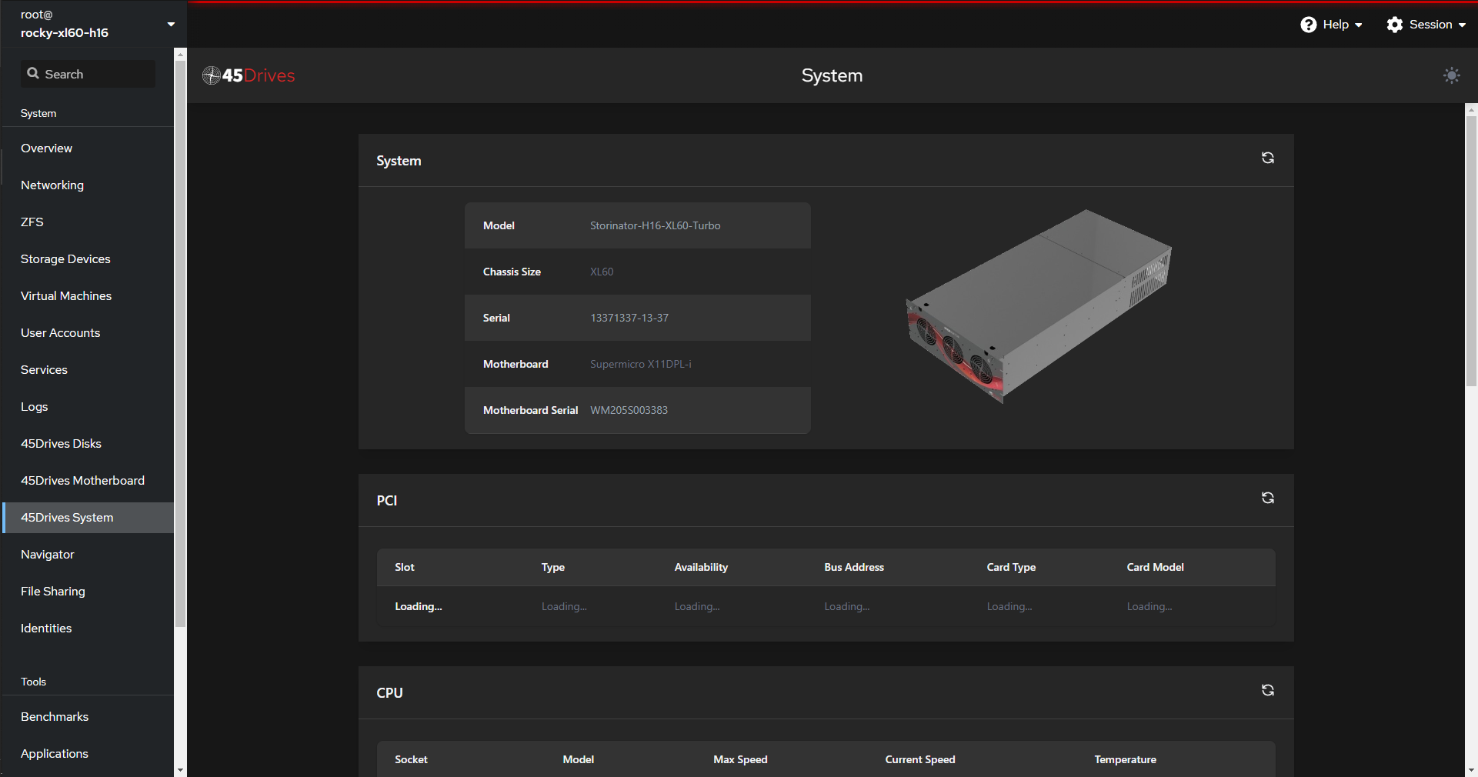The height and width of the screenshot is (777, 1478).
Task: Click the search magnifier icon
Action: tap(33, 73)
